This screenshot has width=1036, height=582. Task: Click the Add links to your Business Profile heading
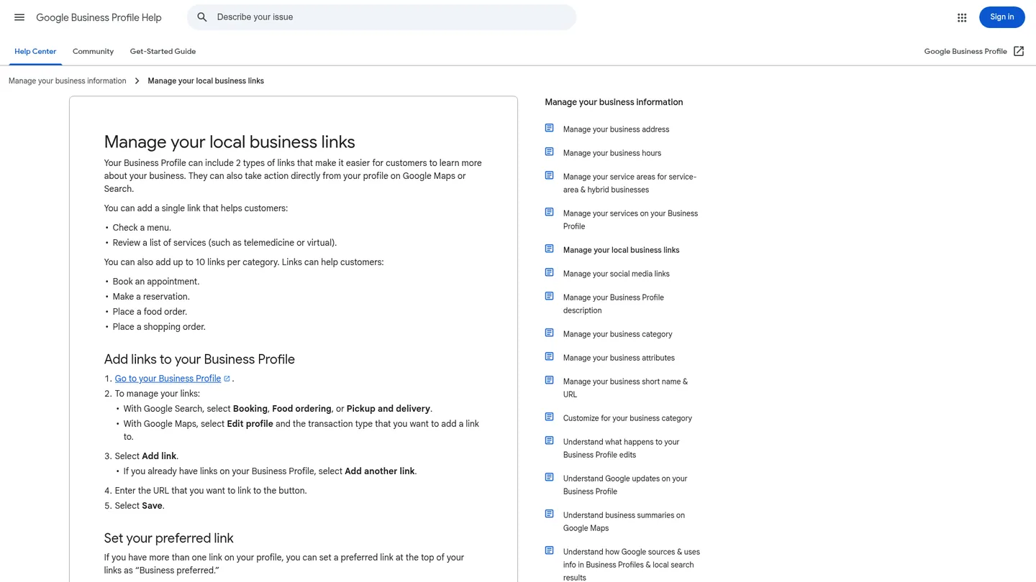tap(199, 359)
